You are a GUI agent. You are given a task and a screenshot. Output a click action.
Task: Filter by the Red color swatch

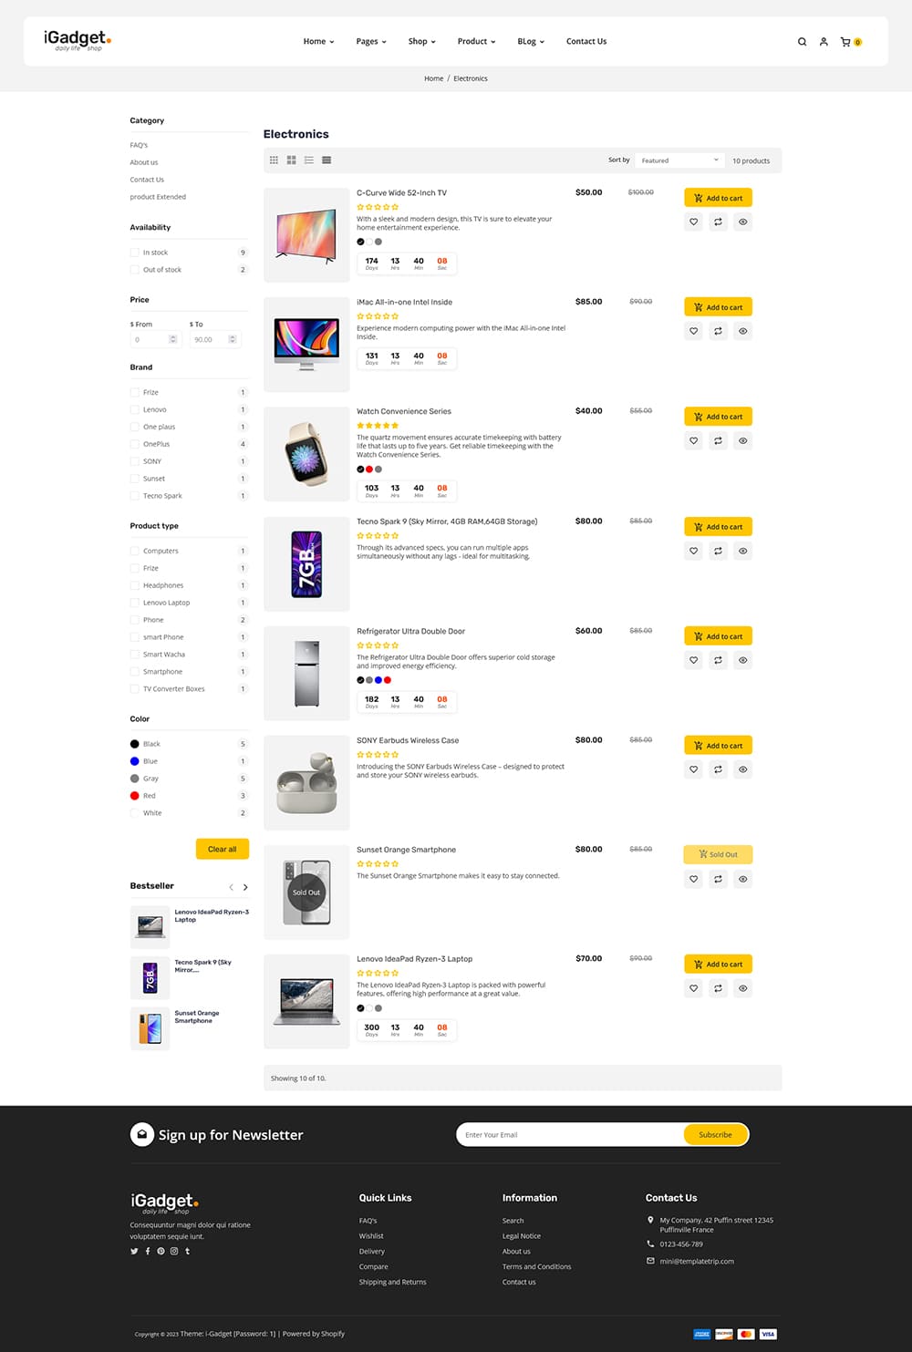135,796
